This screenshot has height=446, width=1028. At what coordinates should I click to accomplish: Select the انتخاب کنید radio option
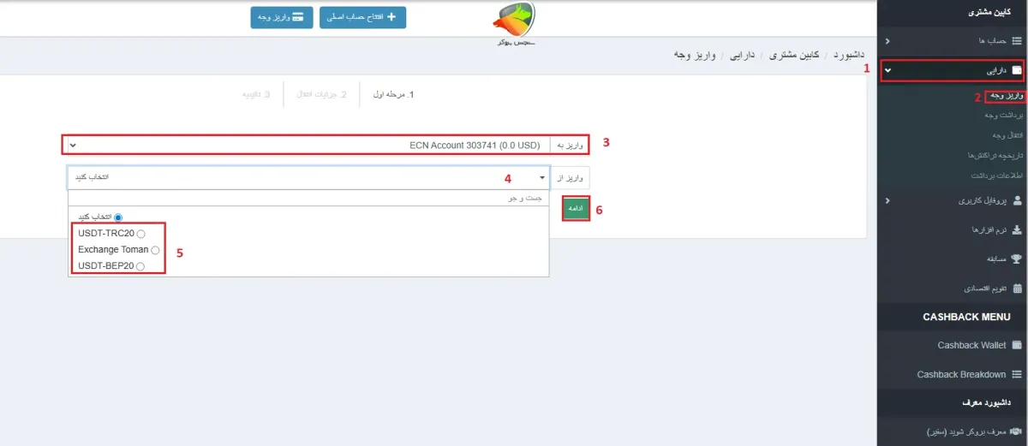click(x=118, y=217)
